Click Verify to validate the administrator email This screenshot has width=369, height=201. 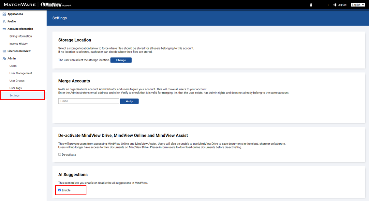129,101
